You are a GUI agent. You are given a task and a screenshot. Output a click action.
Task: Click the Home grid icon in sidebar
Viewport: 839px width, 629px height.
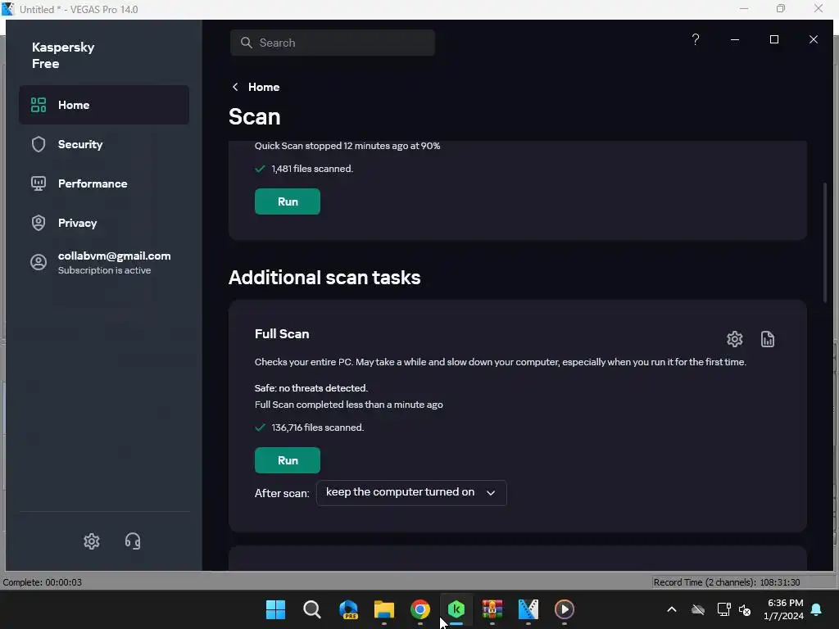(x=39, y=105)
